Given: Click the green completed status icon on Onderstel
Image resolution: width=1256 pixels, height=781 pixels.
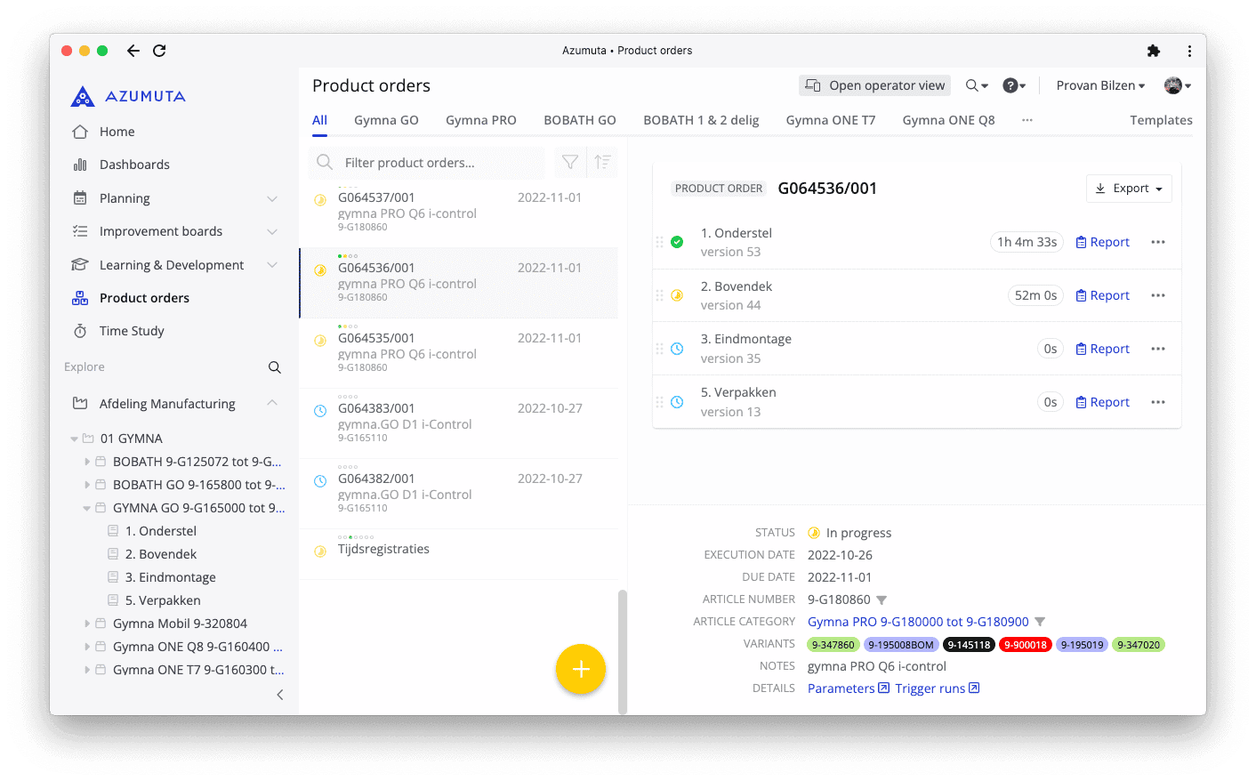Looking at the screenshot, I should tap(676, 241).
